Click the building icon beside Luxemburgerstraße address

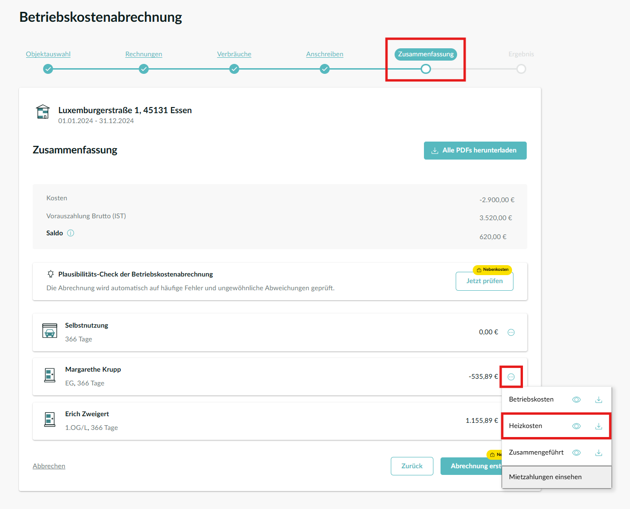pyautogui.click(x=43, y=112)
